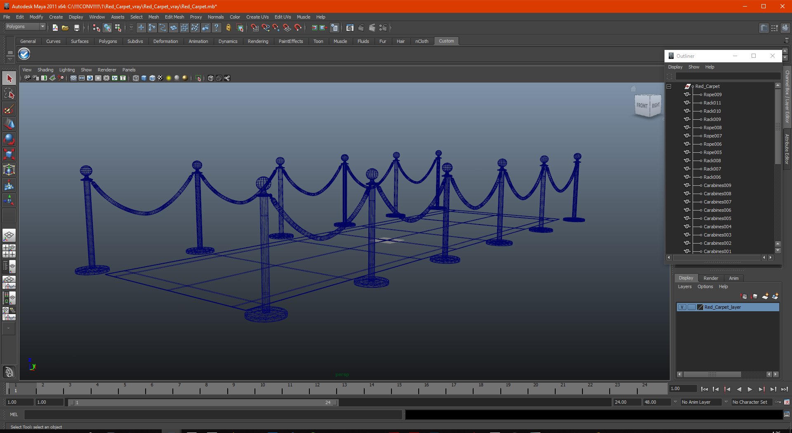This screenshot has height=433, width=792.
Task: Switch to the Rendering shelf tab
Action: pyautogui.click(x=258, y=41)
